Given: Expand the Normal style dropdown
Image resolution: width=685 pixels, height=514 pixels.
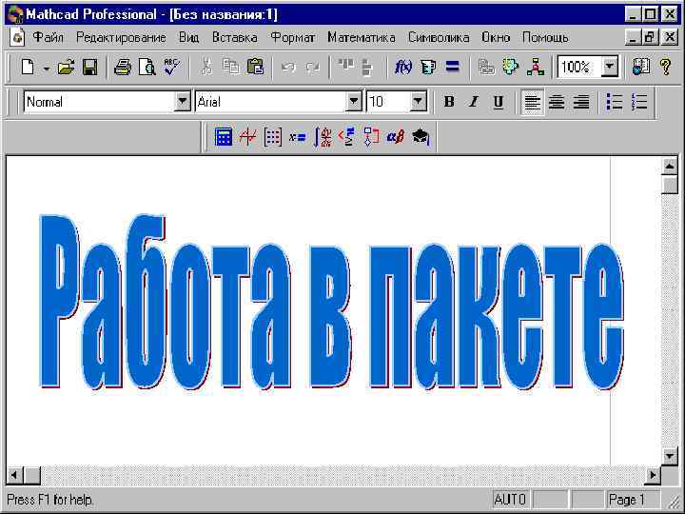Looking at the screenshot, I should [x=182, y=102].
